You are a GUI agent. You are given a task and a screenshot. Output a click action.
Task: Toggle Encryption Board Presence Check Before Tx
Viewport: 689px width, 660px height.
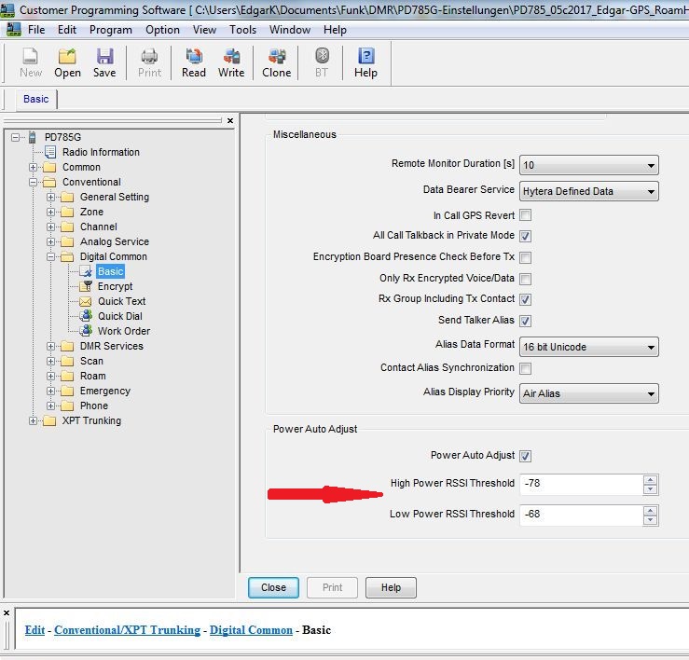525,257
